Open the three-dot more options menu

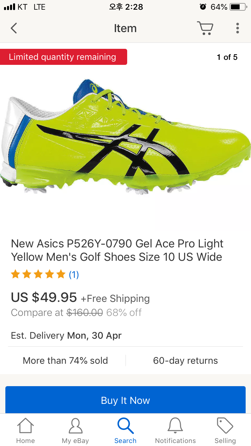(x=237, y=28)
